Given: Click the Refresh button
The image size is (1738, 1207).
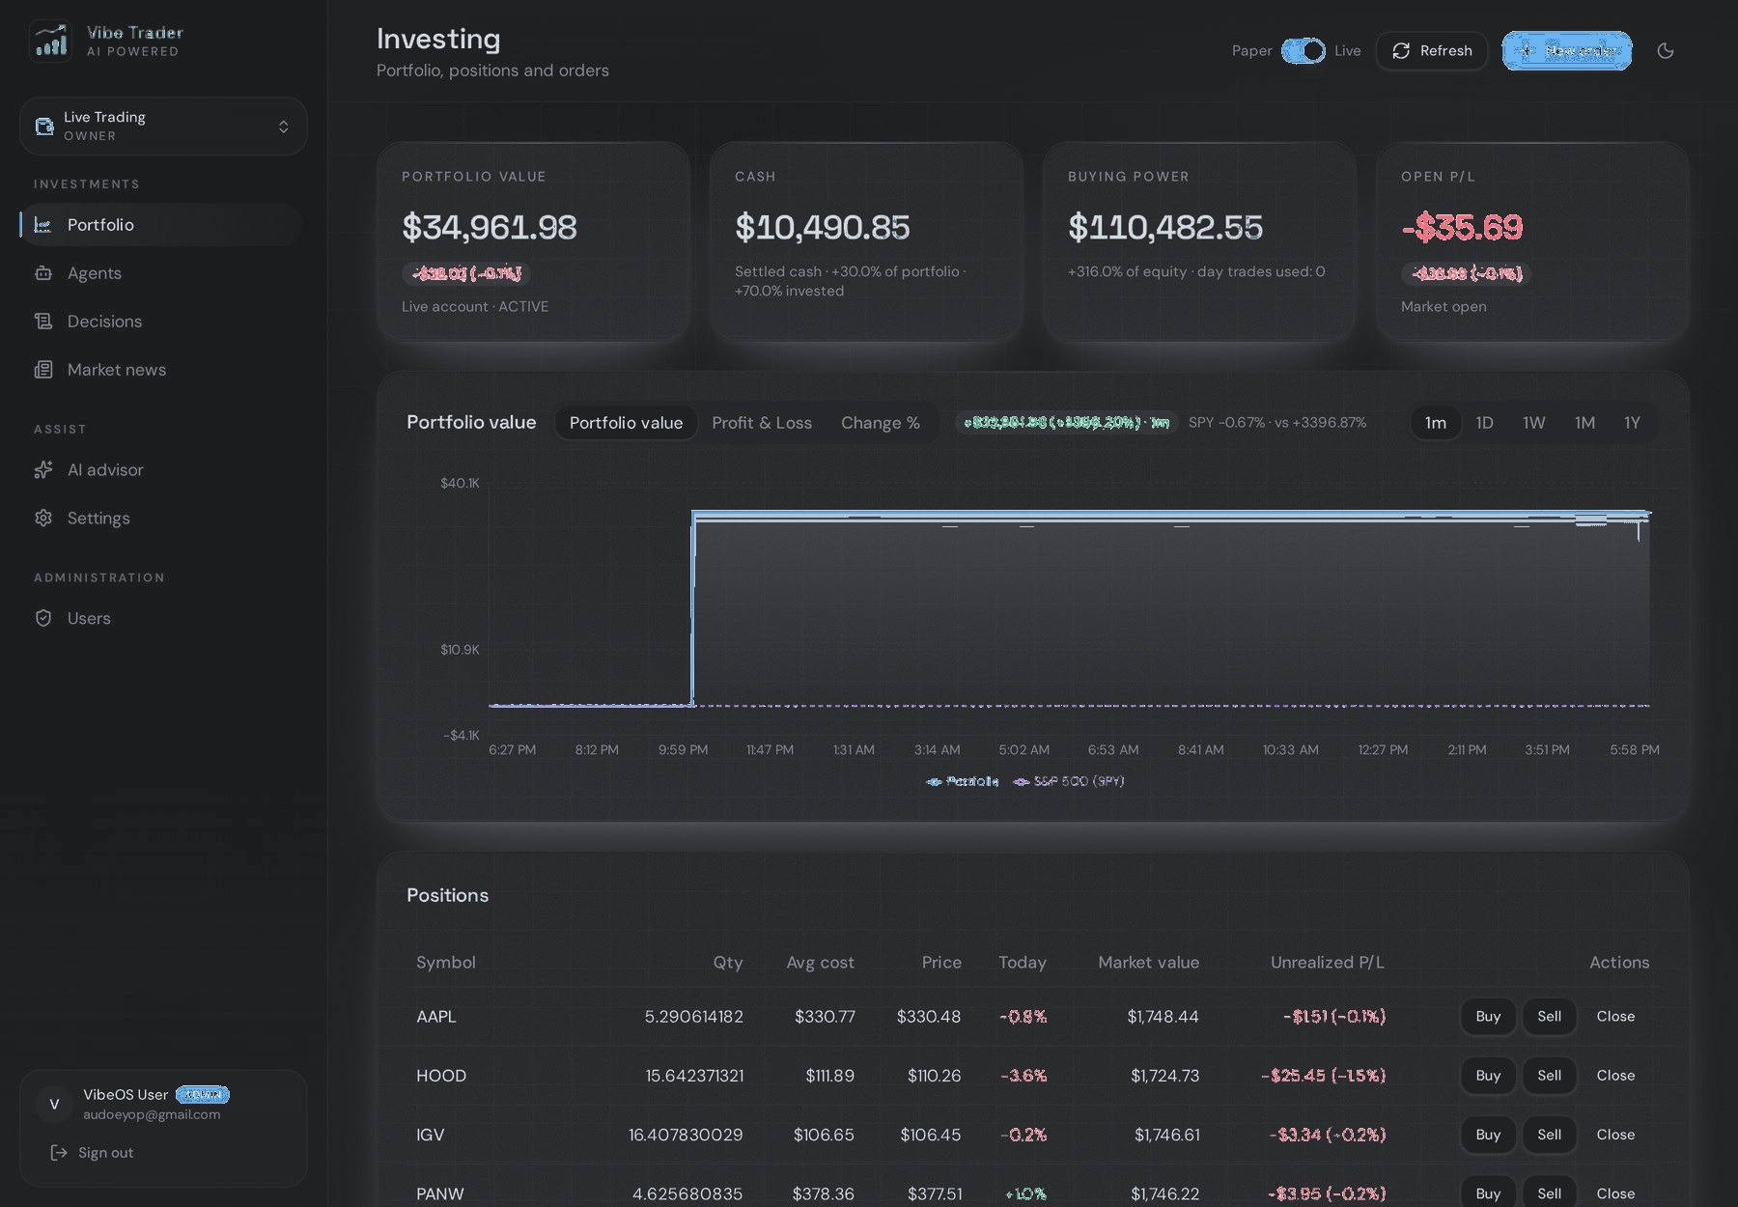Looking at the screenshot, I should pos(1432,51).
